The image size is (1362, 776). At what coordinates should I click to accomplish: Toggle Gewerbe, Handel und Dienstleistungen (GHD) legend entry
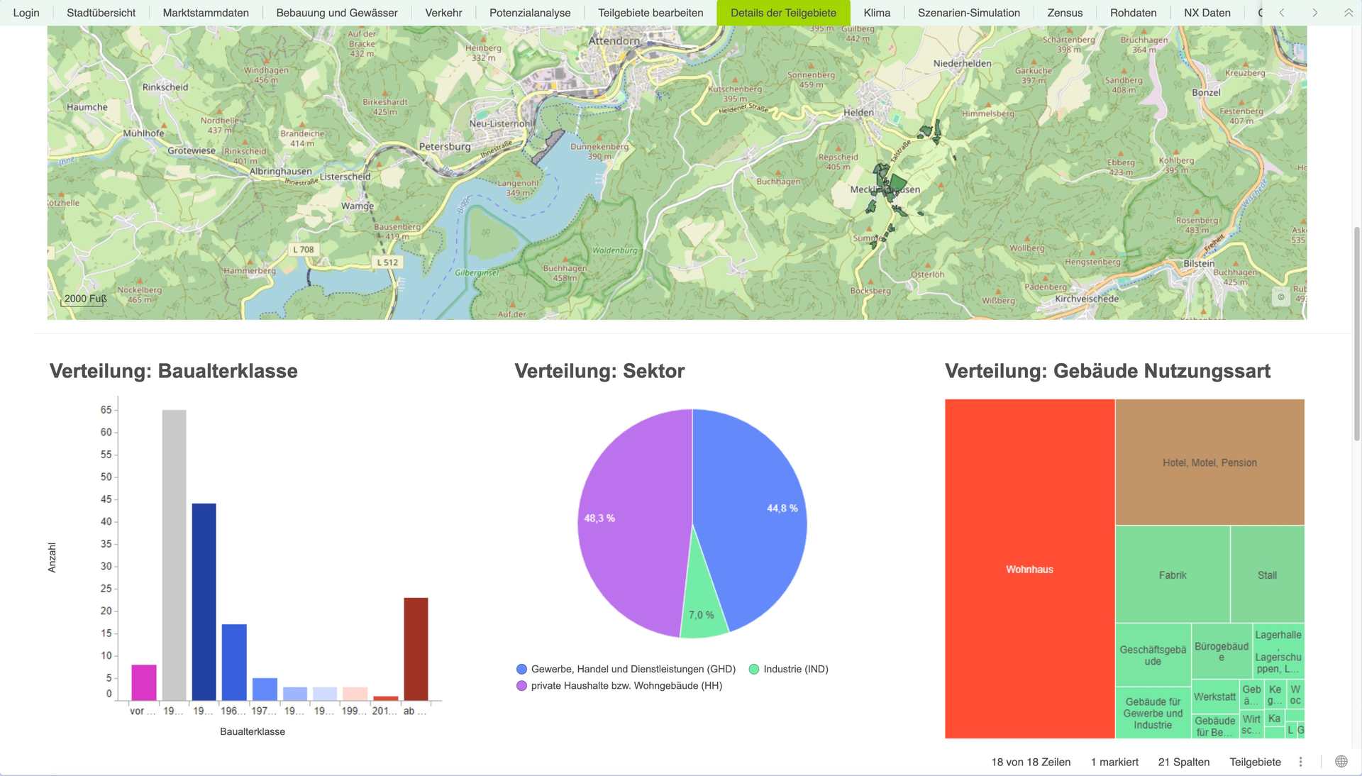626,669
